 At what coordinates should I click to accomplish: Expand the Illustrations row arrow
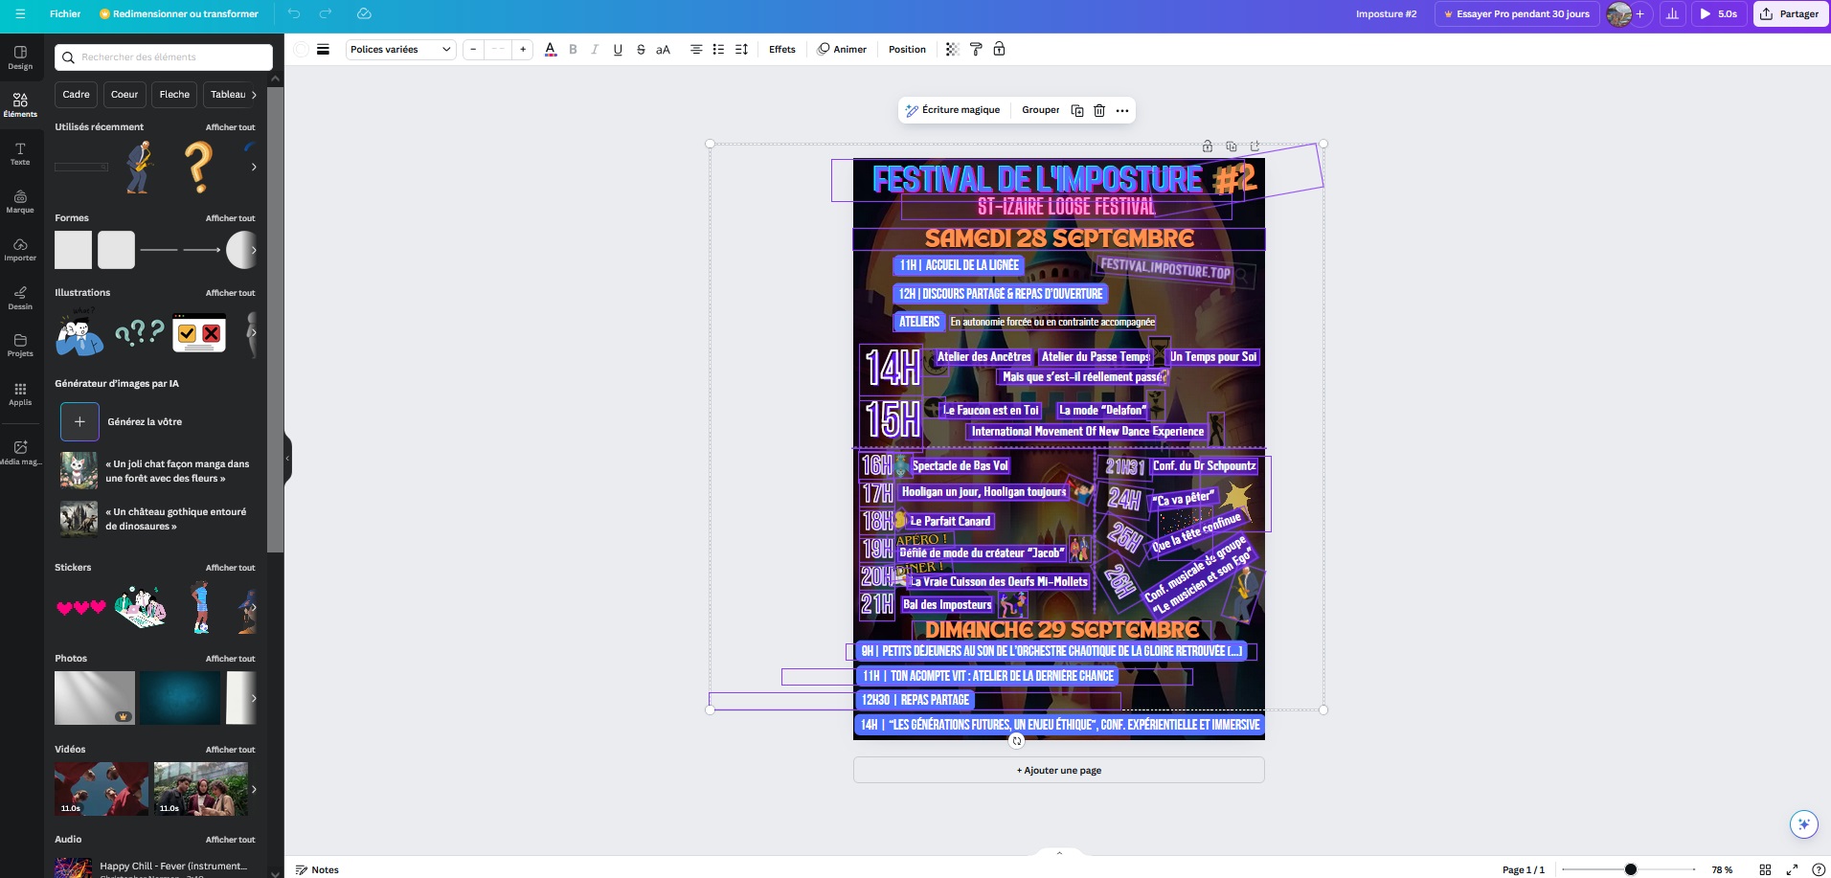tap(254, 332)
